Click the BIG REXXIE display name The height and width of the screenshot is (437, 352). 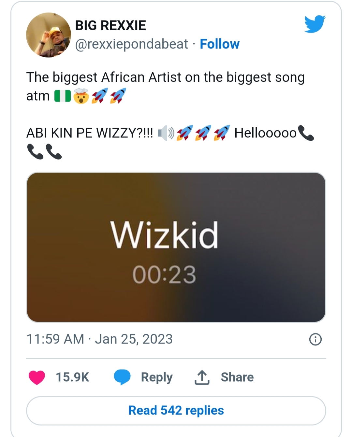tap(110, 25)
